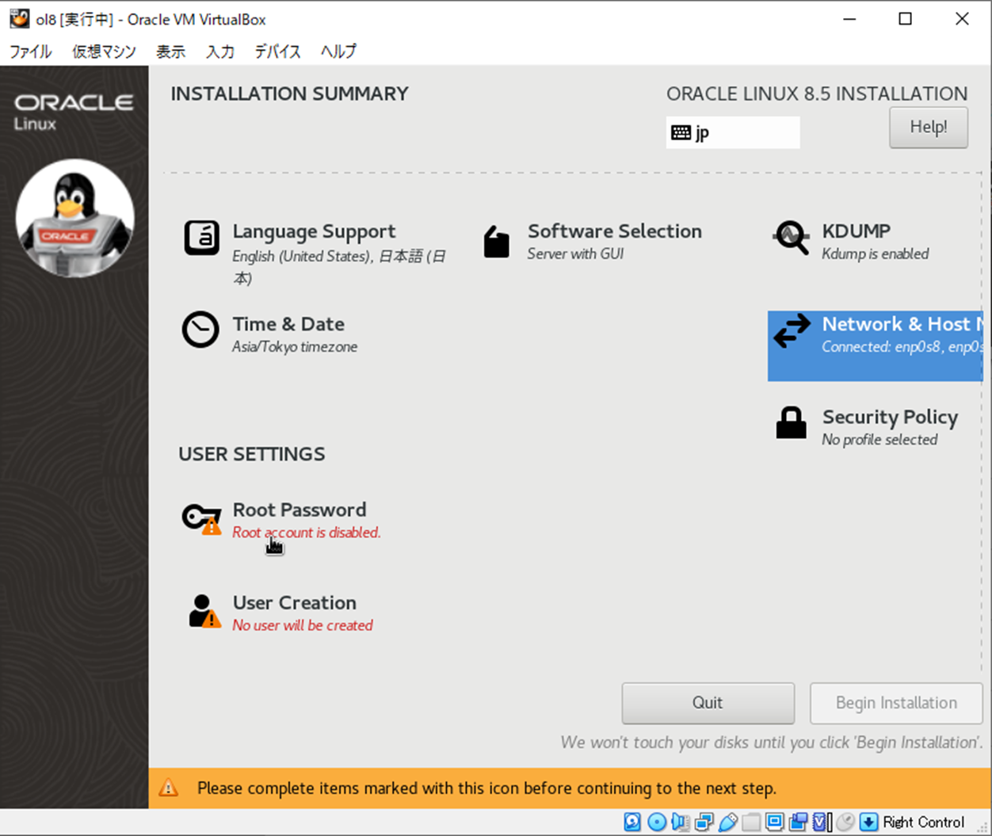
Task: Click 'Please complete items marked' warning message
Action: click(486, 788)
